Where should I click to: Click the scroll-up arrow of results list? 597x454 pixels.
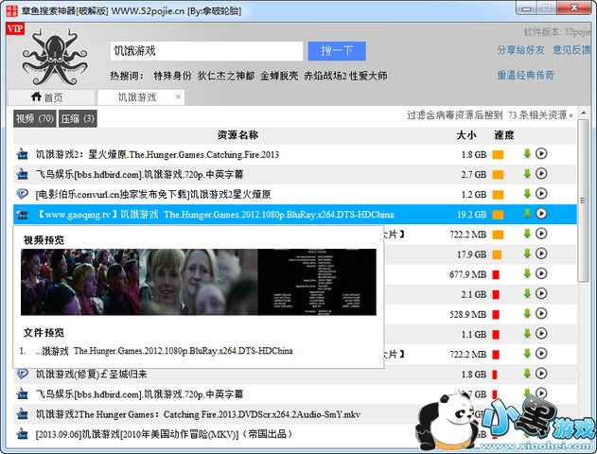pyautogui.click(x=583, y=113)
